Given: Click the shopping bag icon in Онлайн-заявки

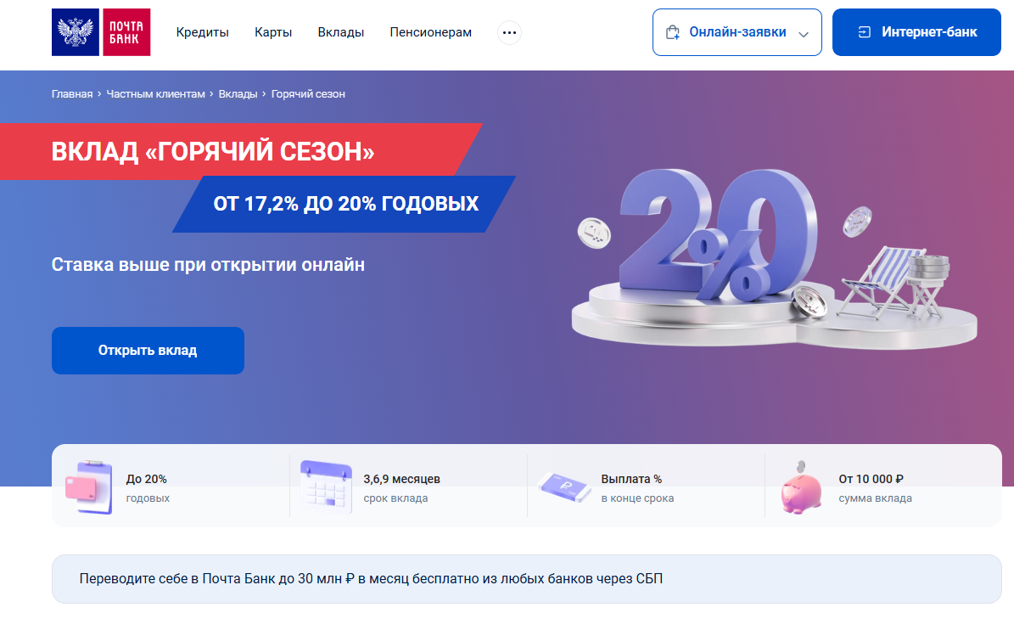Looking at the screenshot, I should (673, 32).
